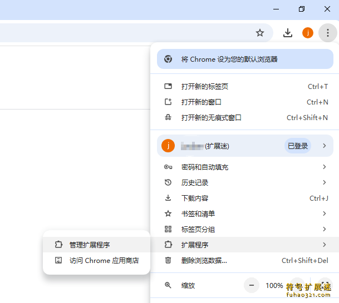Click the Ctrl+J shortcut label
339x303 pixels.
pos(319,198)
